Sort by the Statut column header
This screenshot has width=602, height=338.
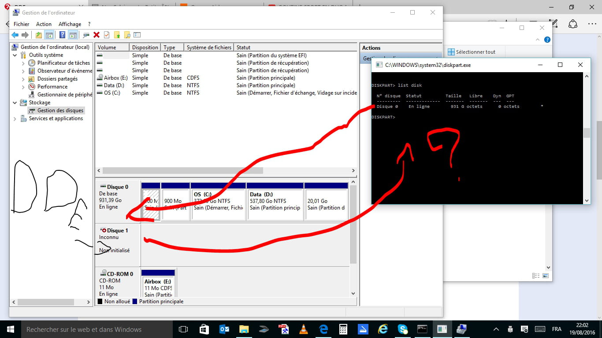(296, 48)
